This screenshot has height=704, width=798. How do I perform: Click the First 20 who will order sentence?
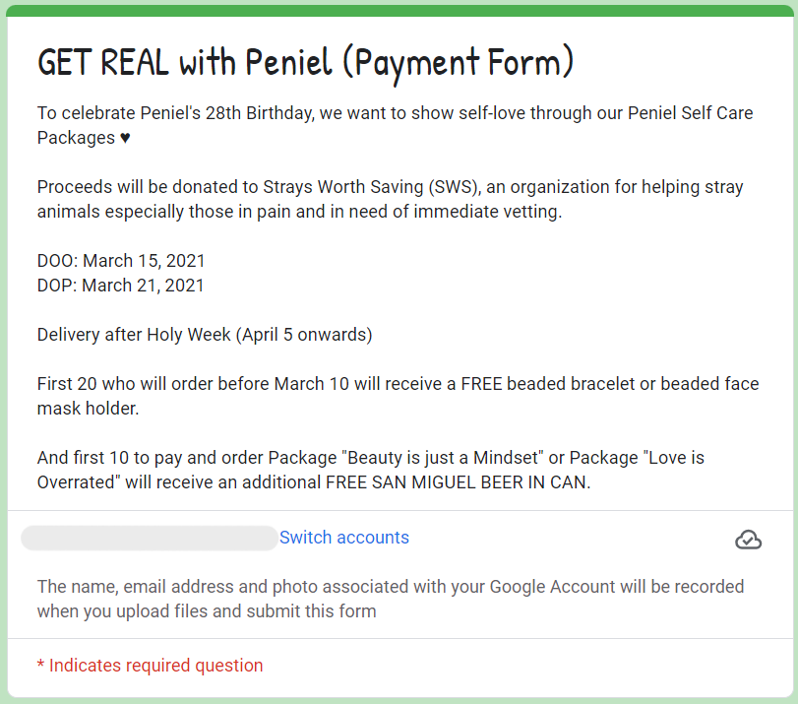point(399,396)
